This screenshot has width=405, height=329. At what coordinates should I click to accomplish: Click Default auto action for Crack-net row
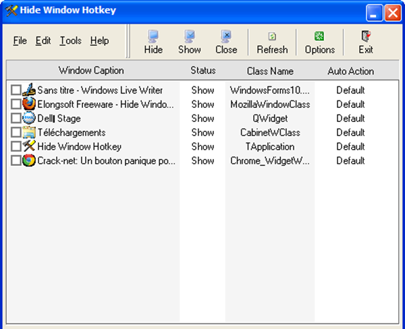(350, 160)
